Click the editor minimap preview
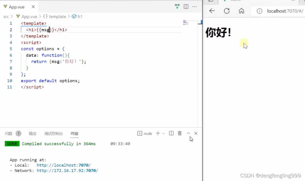Screen dimensions: 305x181 [x=186, y=22]
